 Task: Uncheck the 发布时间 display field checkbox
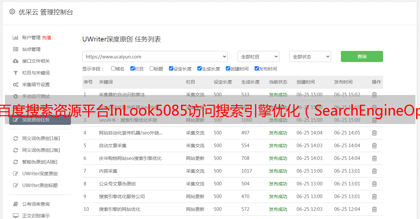257,69
